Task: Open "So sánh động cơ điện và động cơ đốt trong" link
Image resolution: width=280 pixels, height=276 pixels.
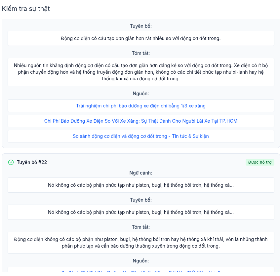Action: coord(141,136)
